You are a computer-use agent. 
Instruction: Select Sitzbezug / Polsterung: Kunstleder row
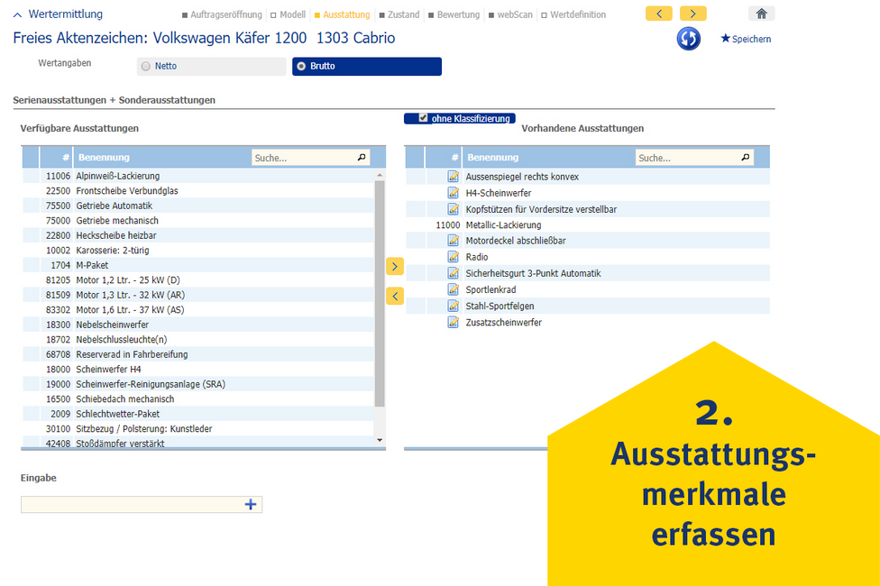198,429
